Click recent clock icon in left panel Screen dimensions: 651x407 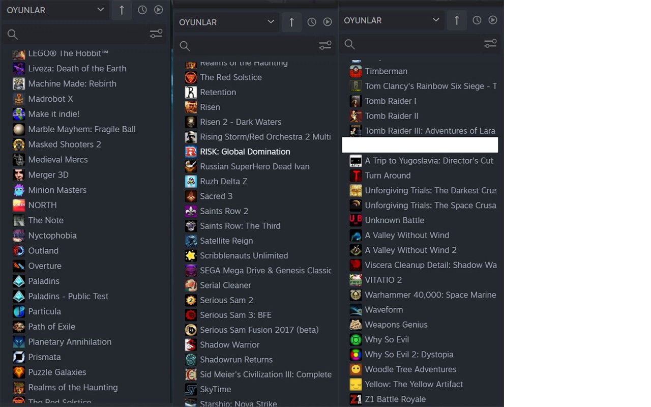pos(142,10)
